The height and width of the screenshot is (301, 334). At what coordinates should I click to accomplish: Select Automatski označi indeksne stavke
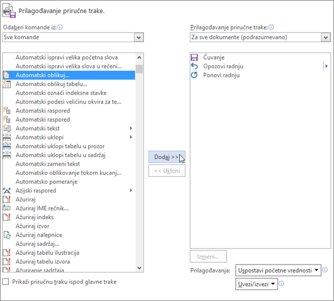pos(69,93)
